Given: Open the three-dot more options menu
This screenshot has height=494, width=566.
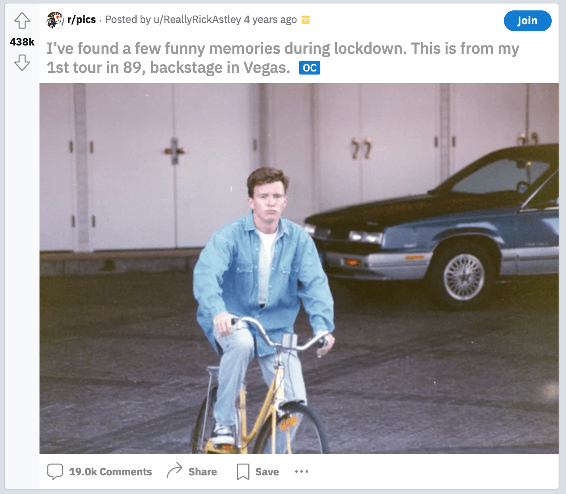Looking at the screenshot, I should pos(302,471).
